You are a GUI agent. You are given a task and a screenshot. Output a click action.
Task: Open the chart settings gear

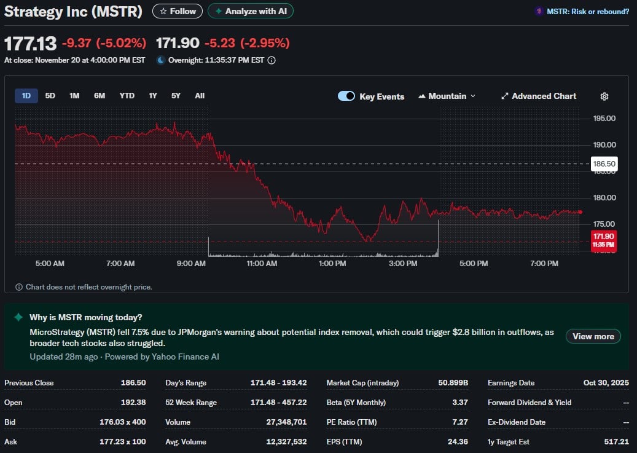click(x=604, y=97)
